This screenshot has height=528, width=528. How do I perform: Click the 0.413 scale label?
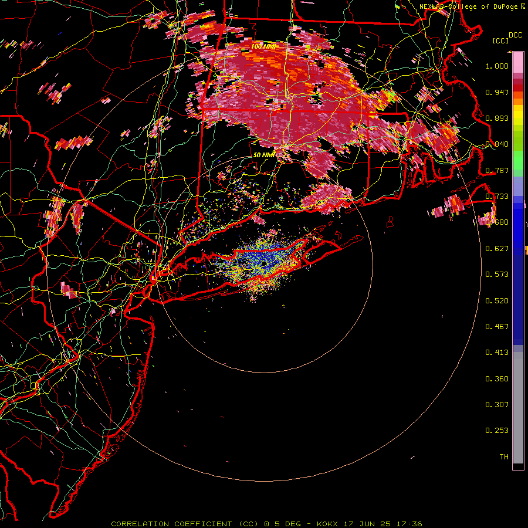pos(497,353)
